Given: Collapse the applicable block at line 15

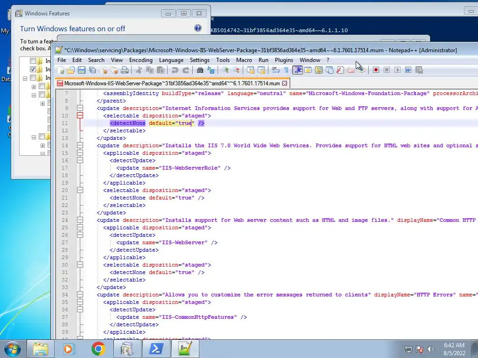Looking at the screenshot, I should (80, 153).
